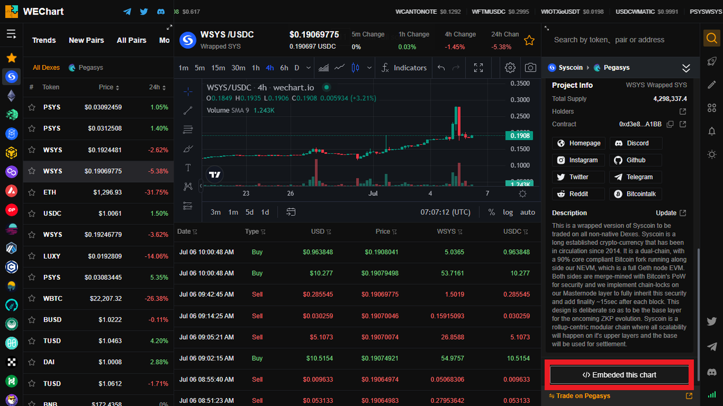Screen dimensions: 723x406
Task: Open the Twitter icon in header
Action: coord(143,11)
